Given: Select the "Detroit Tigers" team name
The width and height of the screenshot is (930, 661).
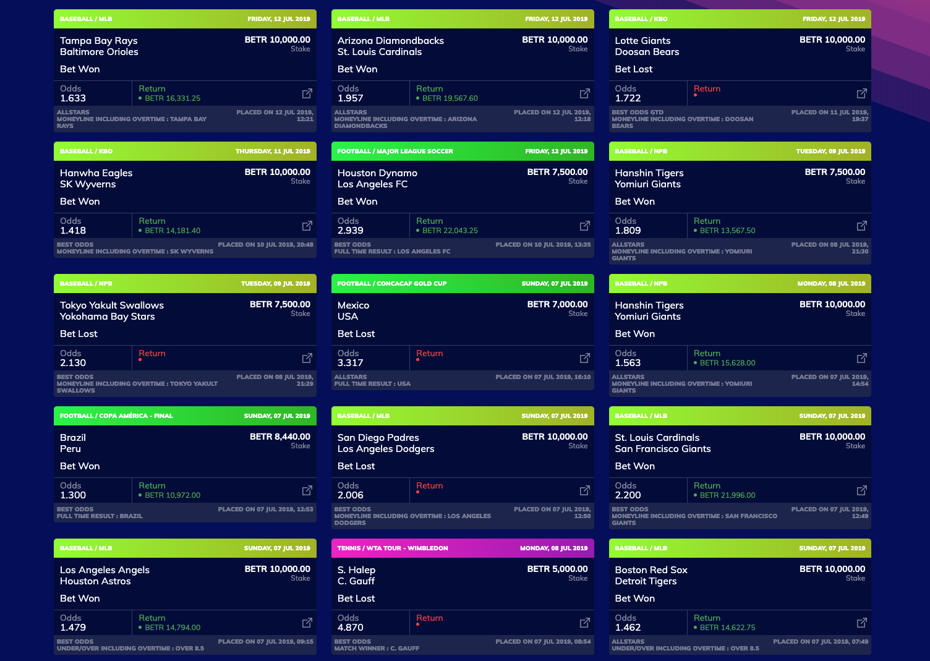Looking at the screenshot, I should pos(646,581).
